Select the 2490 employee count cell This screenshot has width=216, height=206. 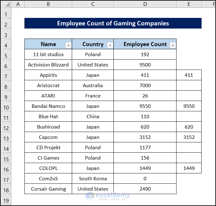click(145, 189)
